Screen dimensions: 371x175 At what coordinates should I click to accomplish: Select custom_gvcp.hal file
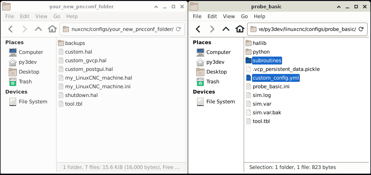pos(82,60)
